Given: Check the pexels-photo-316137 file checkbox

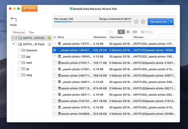Looking at the screenshot, I should (55, 101).
